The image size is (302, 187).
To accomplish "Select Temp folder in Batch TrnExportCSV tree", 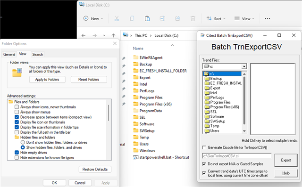I will pyautogui.click(x=212, y=126).
